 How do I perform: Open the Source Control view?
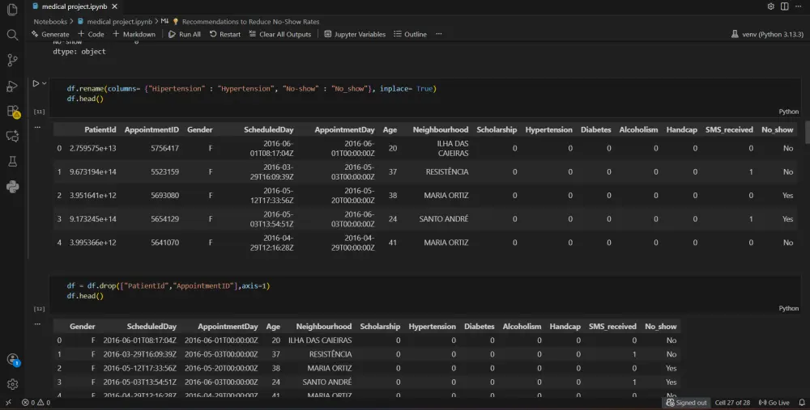click(x=12, y=60)
